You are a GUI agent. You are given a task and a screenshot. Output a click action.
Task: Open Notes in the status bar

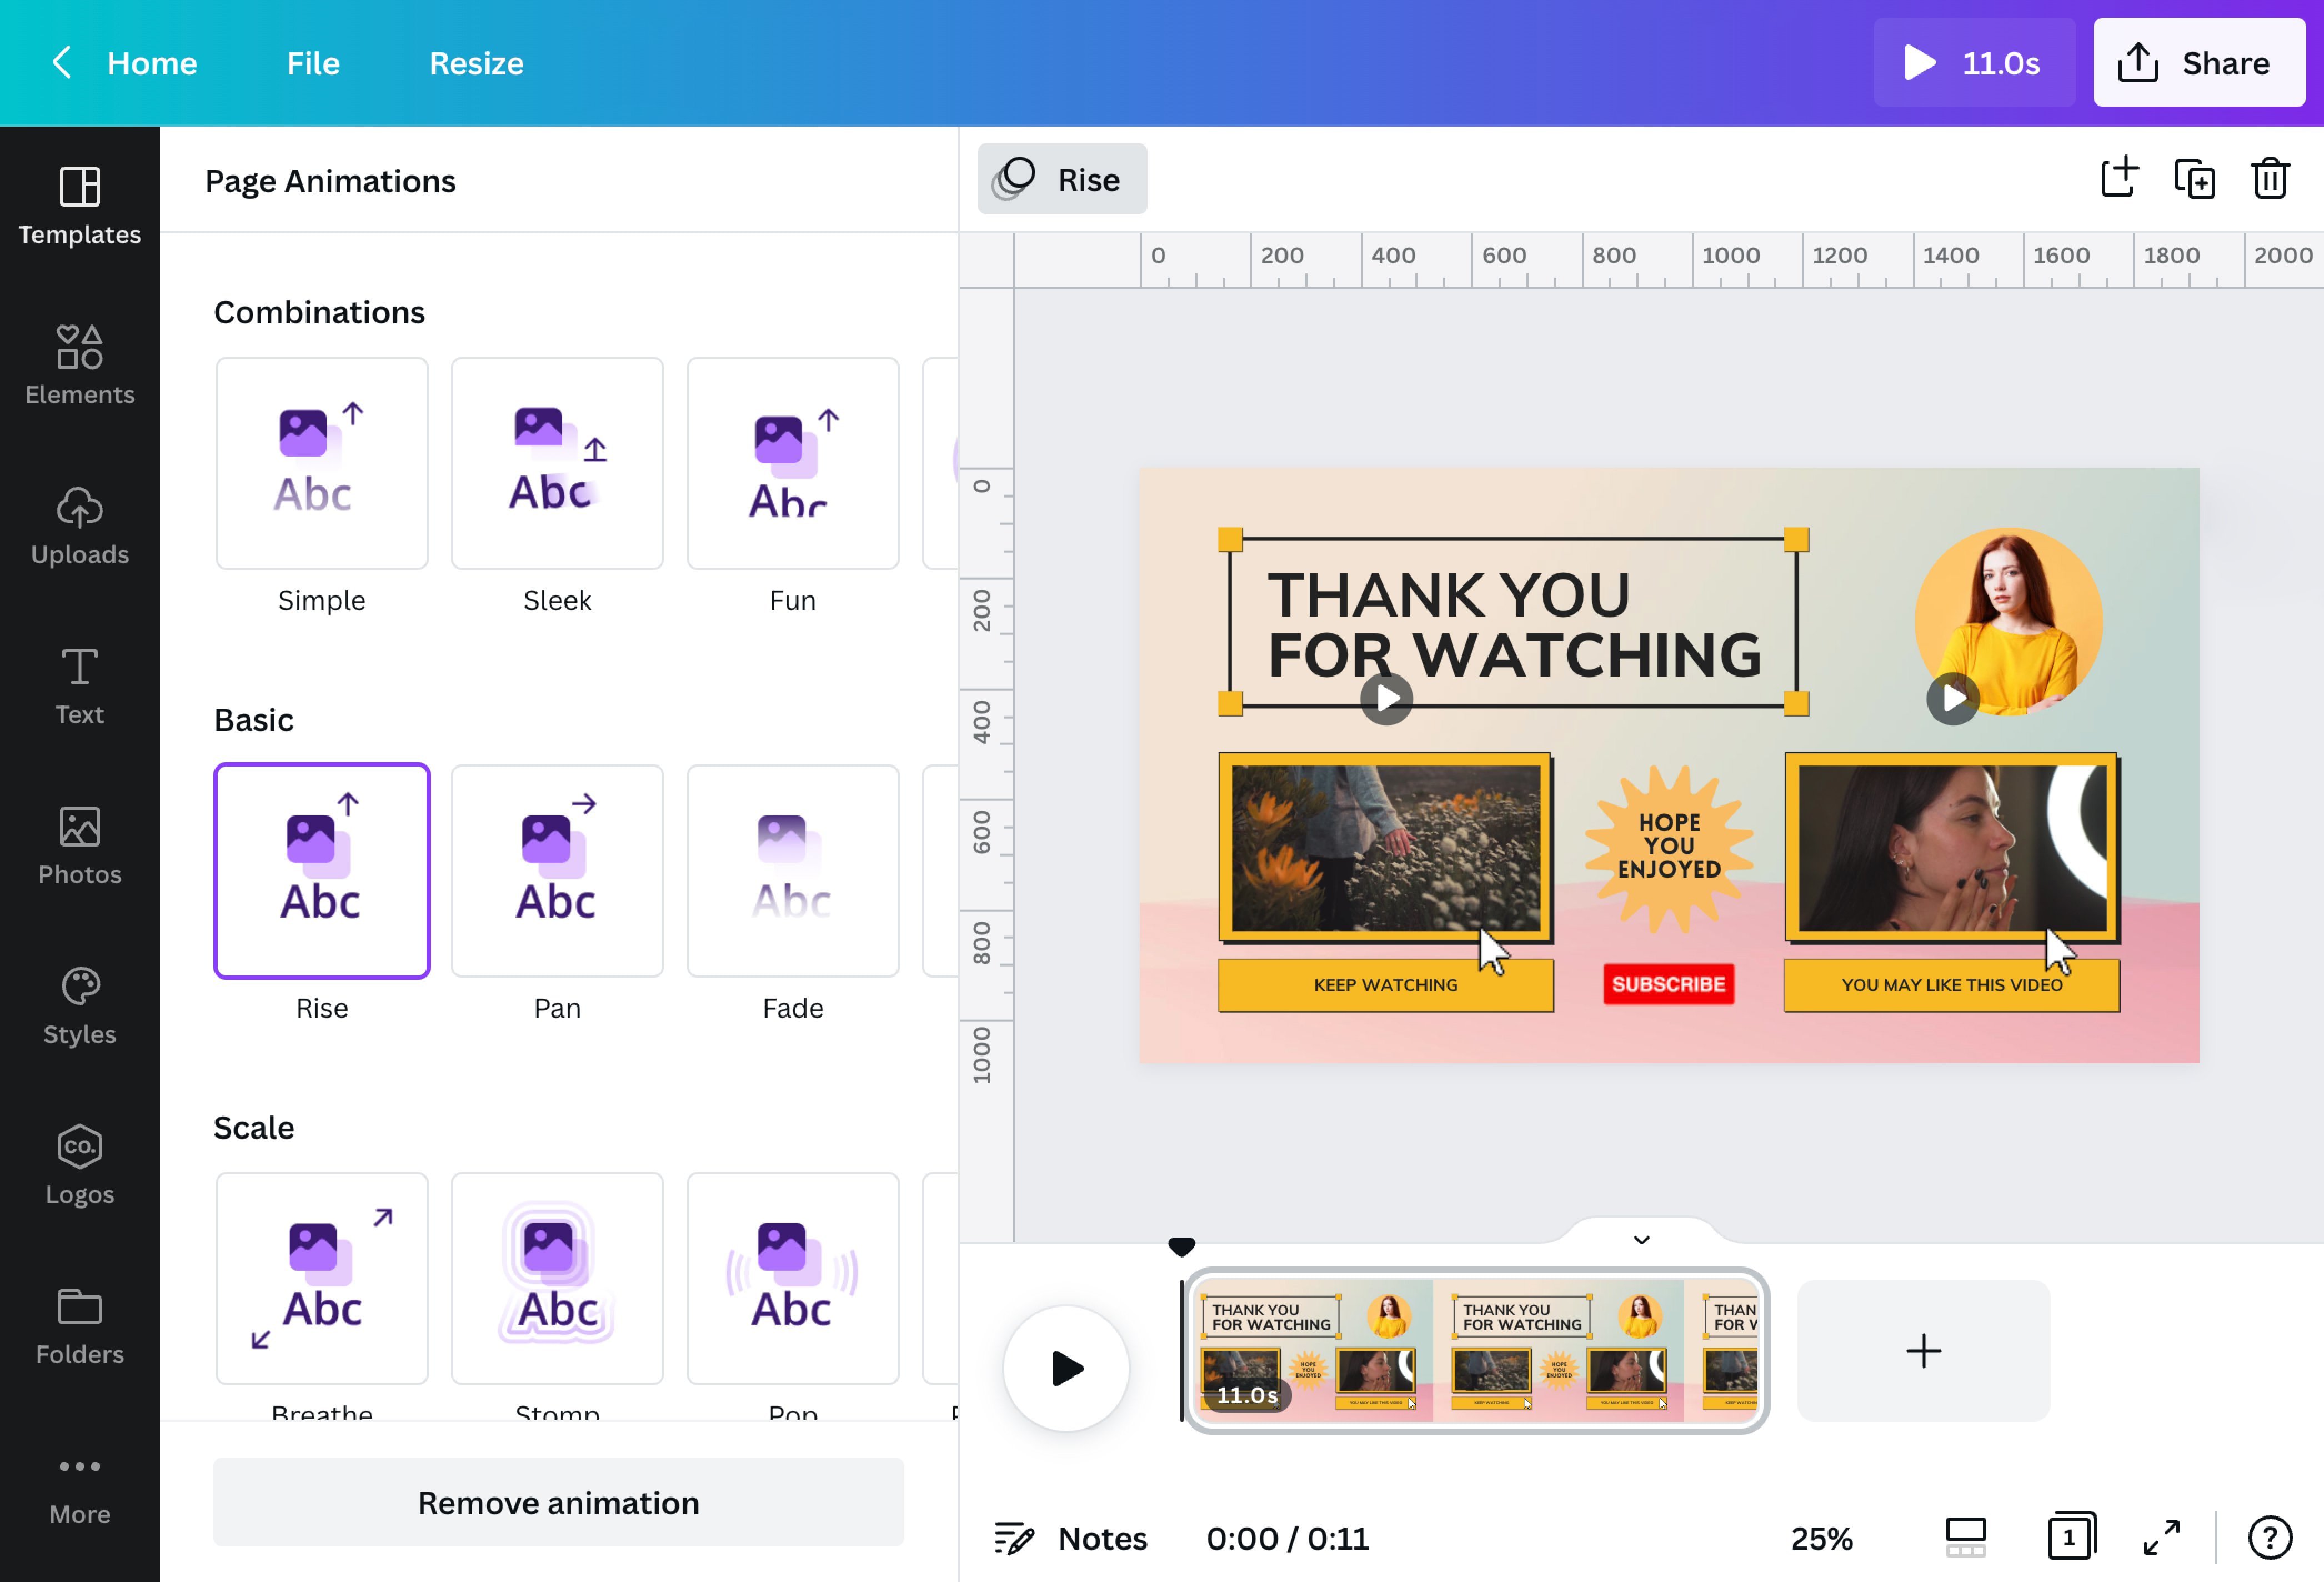click(x=1069, y=1538)
